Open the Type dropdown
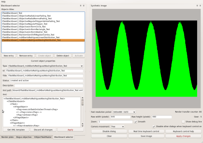 (45, 66)
